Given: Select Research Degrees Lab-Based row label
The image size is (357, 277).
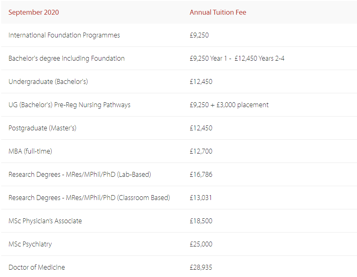Looking at the screenshot, I should click(x=80, y=175).
